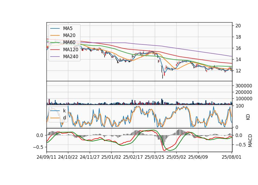This screenshot has height=185, width=258.
Task: Click the price axis value 18
Action: point(238,37)
